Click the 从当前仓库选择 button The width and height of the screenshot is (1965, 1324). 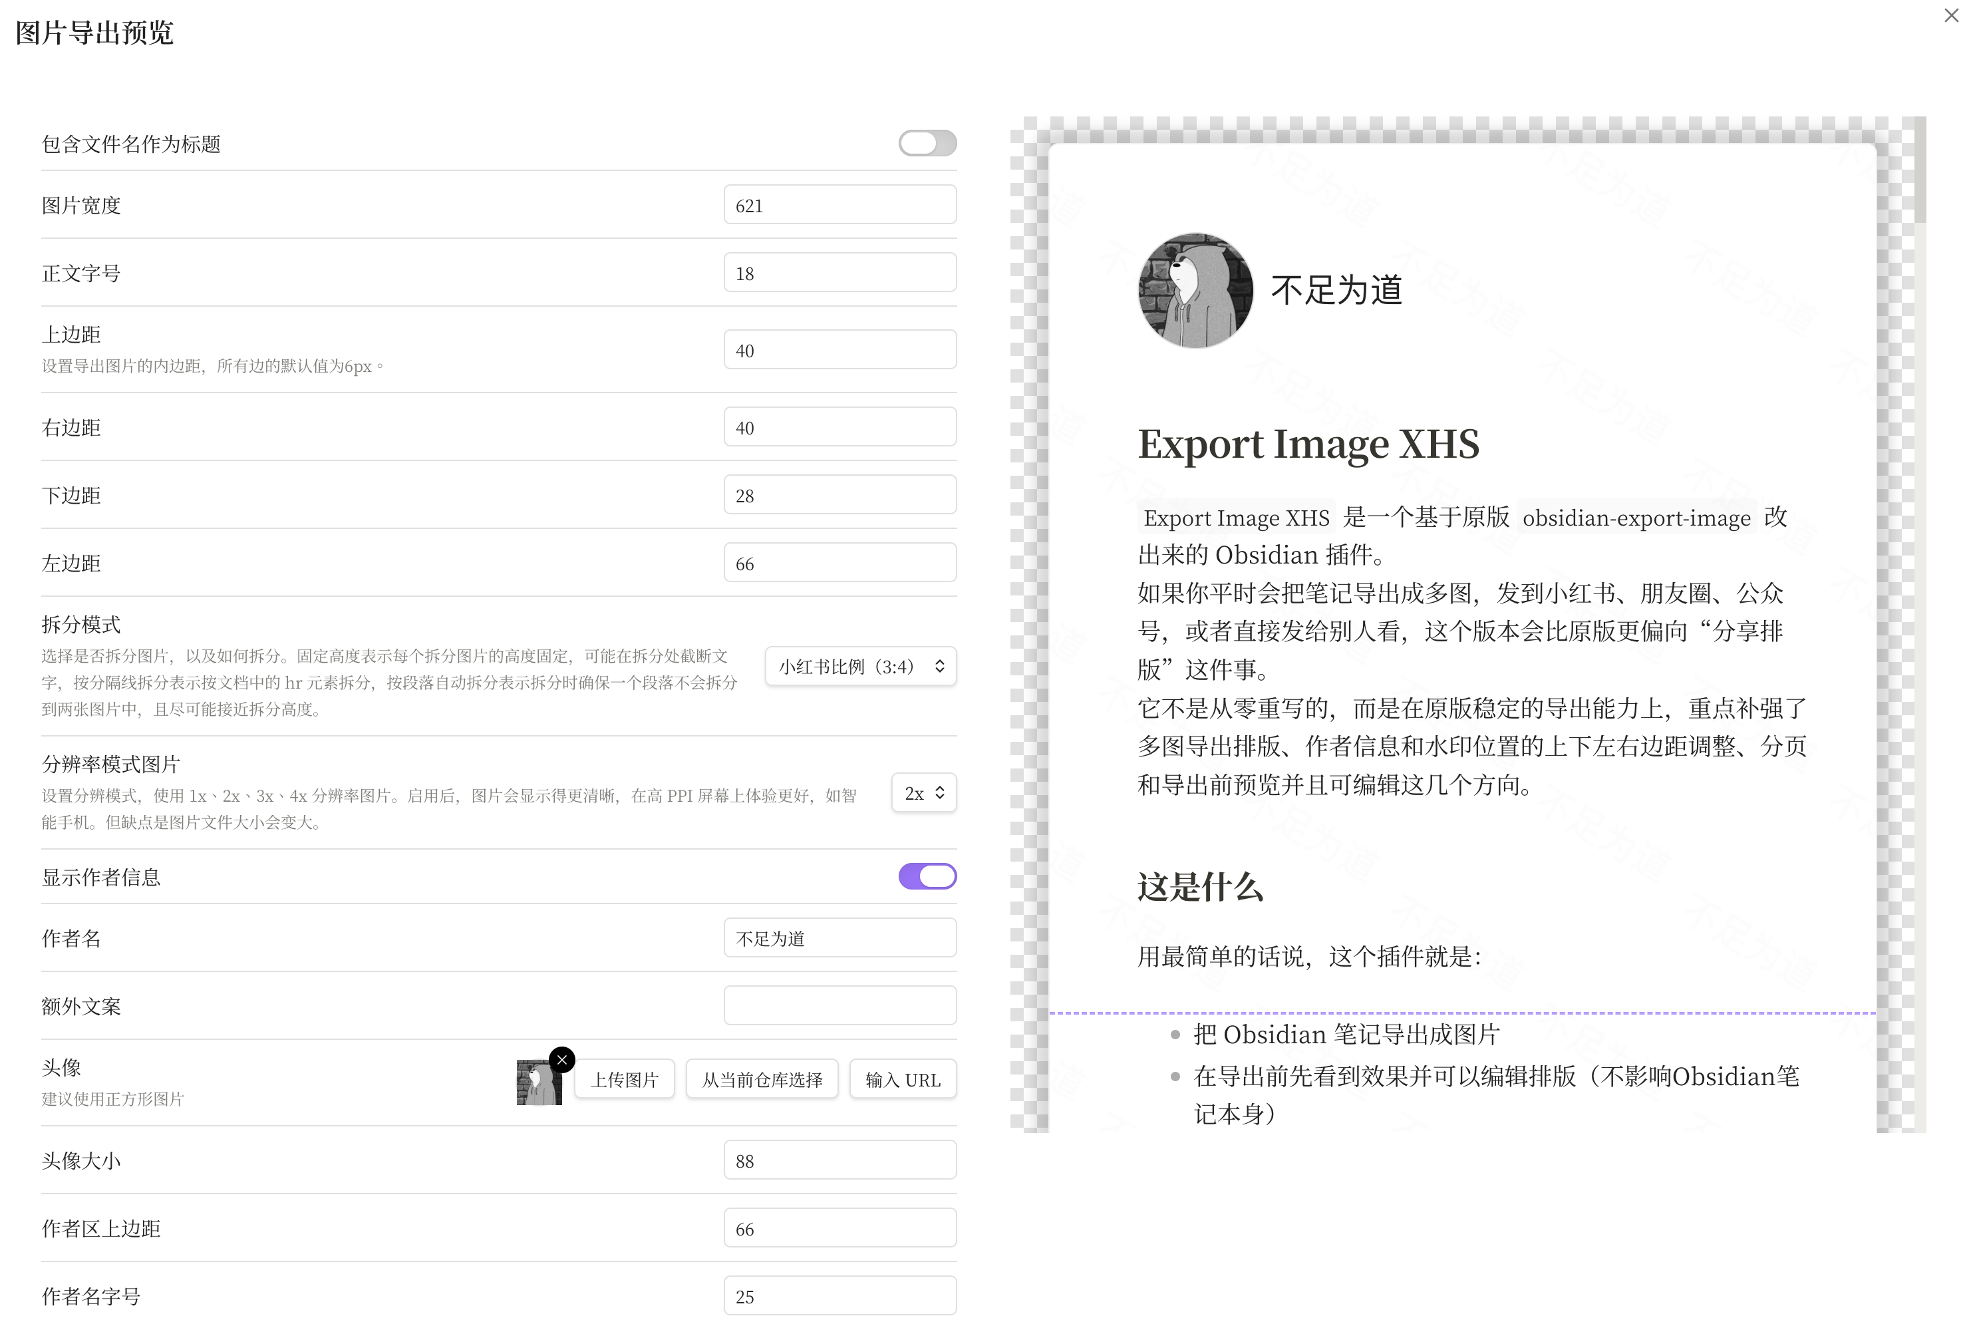coord(762,1078)
